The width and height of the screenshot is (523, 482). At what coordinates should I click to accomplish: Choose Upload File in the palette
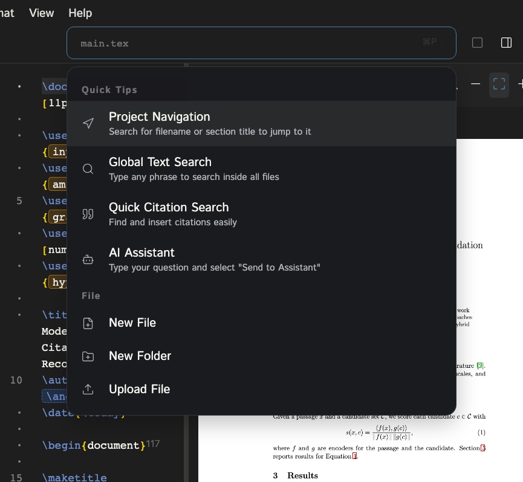[261, 389]
